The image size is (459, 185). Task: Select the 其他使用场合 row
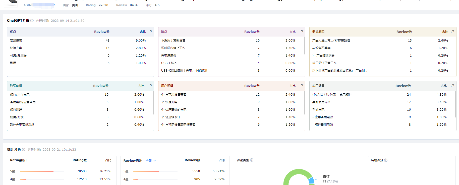tap(382, 102)
